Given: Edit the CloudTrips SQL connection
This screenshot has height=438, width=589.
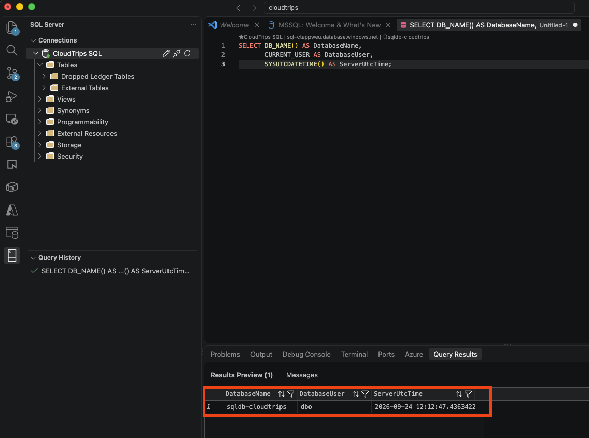Looking at the screenshot, I should click(166, 53).
